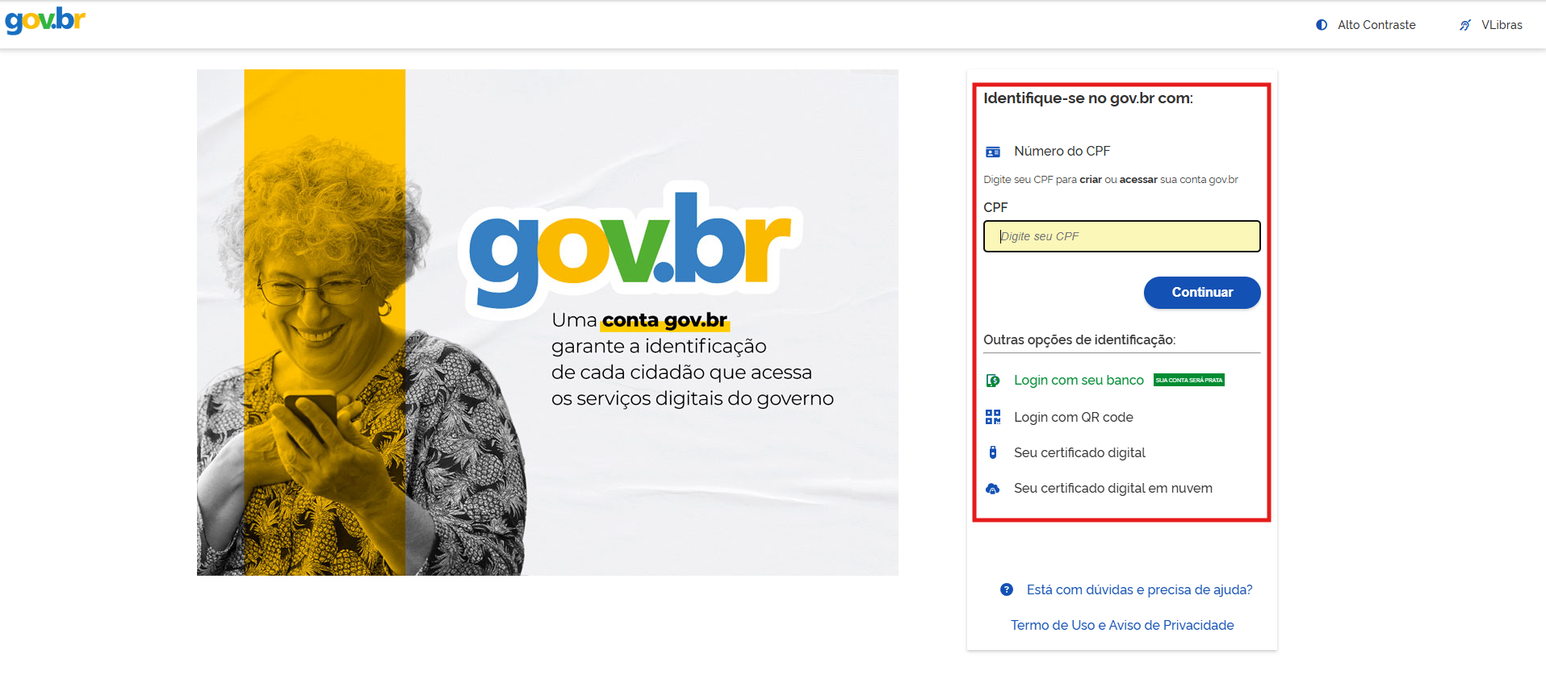This screenshot has height=683, width=1546.
Task: Click the digital certificate token icon
Action: pos(993,452)
